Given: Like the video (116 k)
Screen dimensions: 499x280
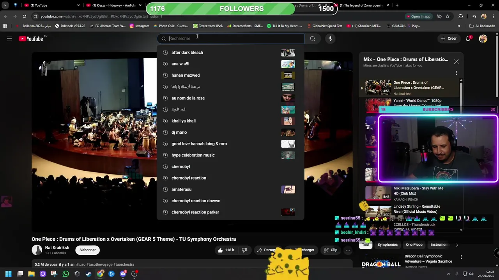Looking at the screenshot, I should [226, 250].
